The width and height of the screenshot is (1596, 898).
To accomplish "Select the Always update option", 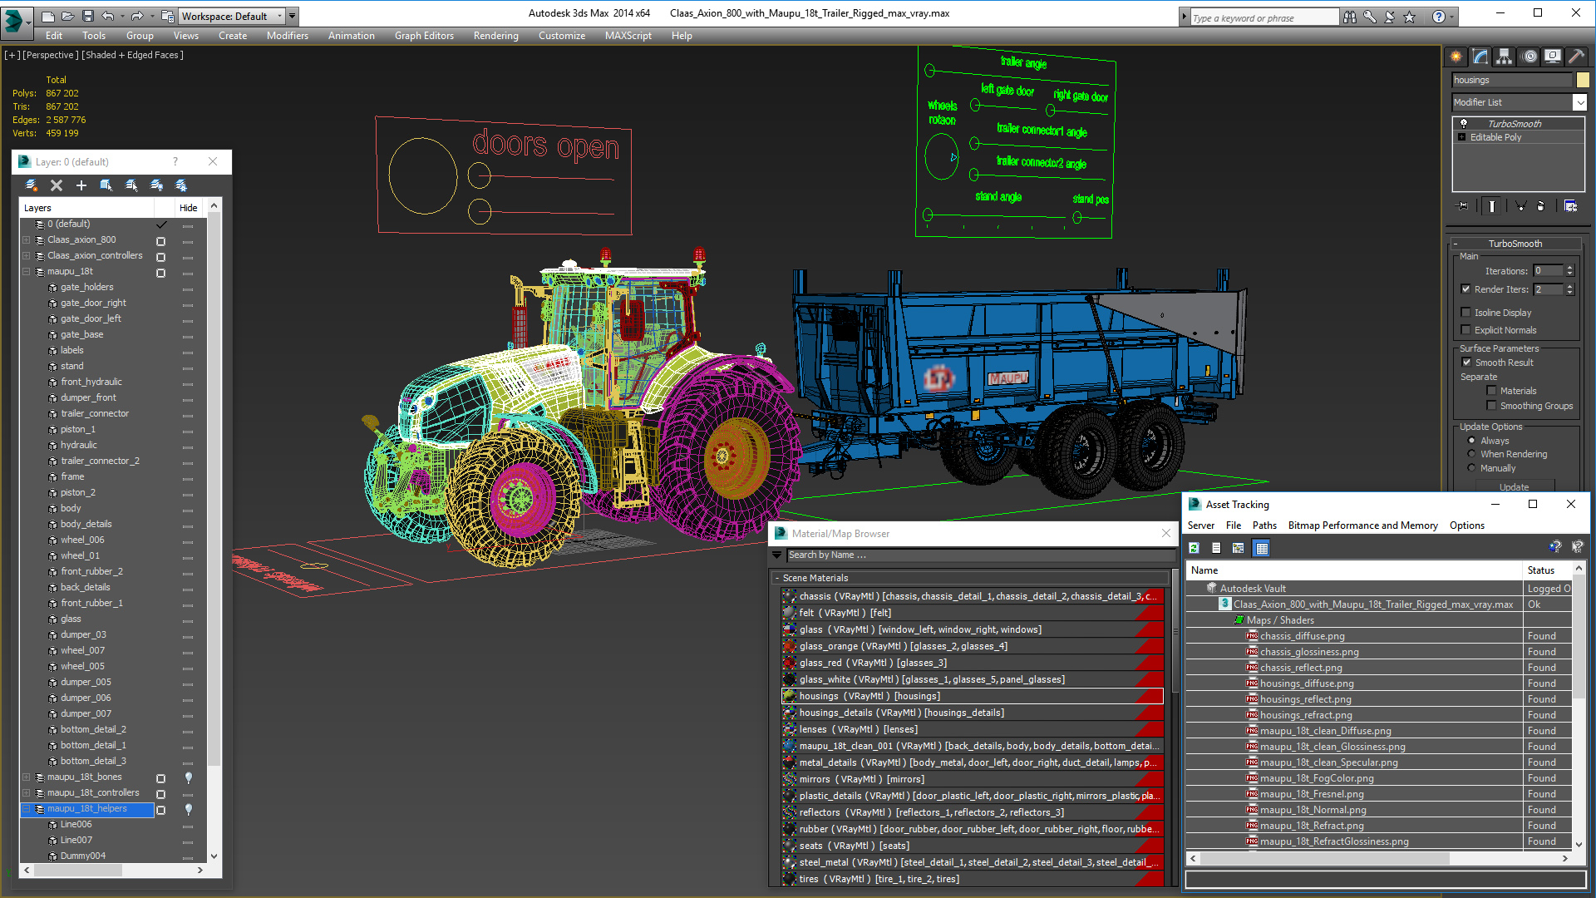I will pos(1471,441).
